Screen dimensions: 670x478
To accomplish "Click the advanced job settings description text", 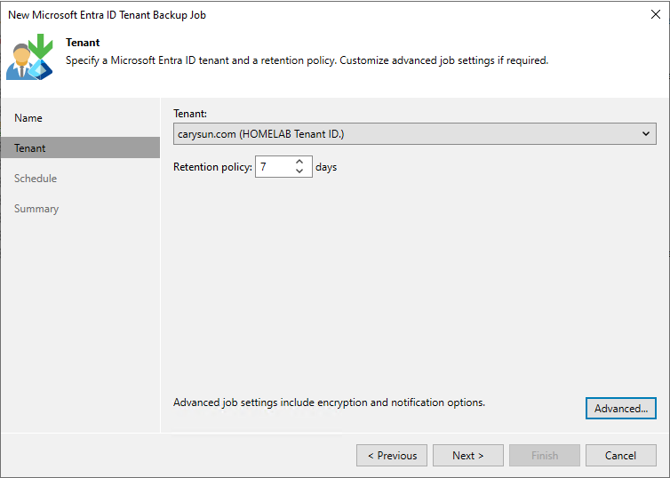I will click(329, 402).
